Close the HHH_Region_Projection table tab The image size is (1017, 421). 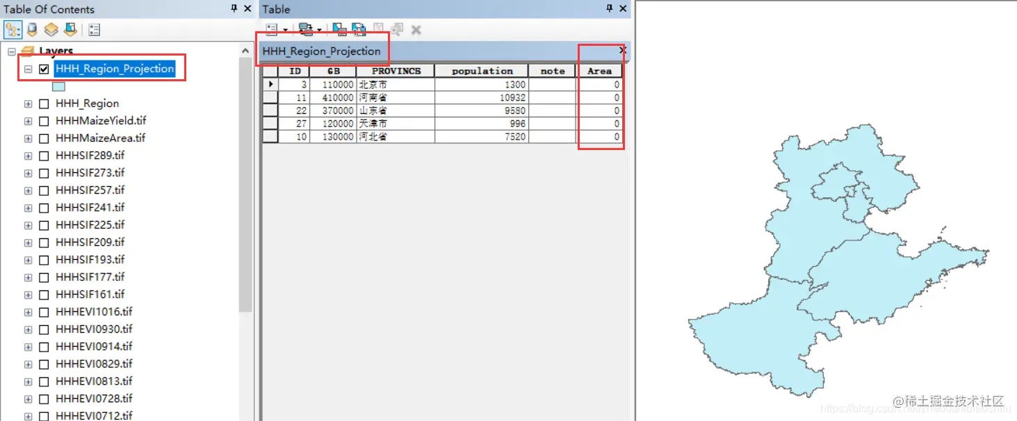click(622, 50)
